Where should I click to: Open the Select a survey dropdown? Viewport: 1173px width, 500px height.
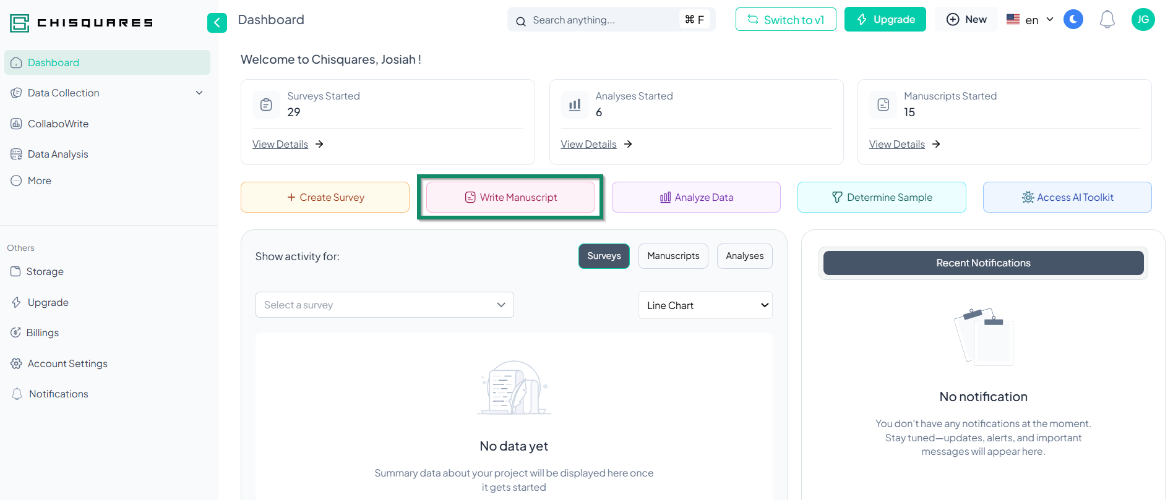pyautogui.click(x=384, y=305)
